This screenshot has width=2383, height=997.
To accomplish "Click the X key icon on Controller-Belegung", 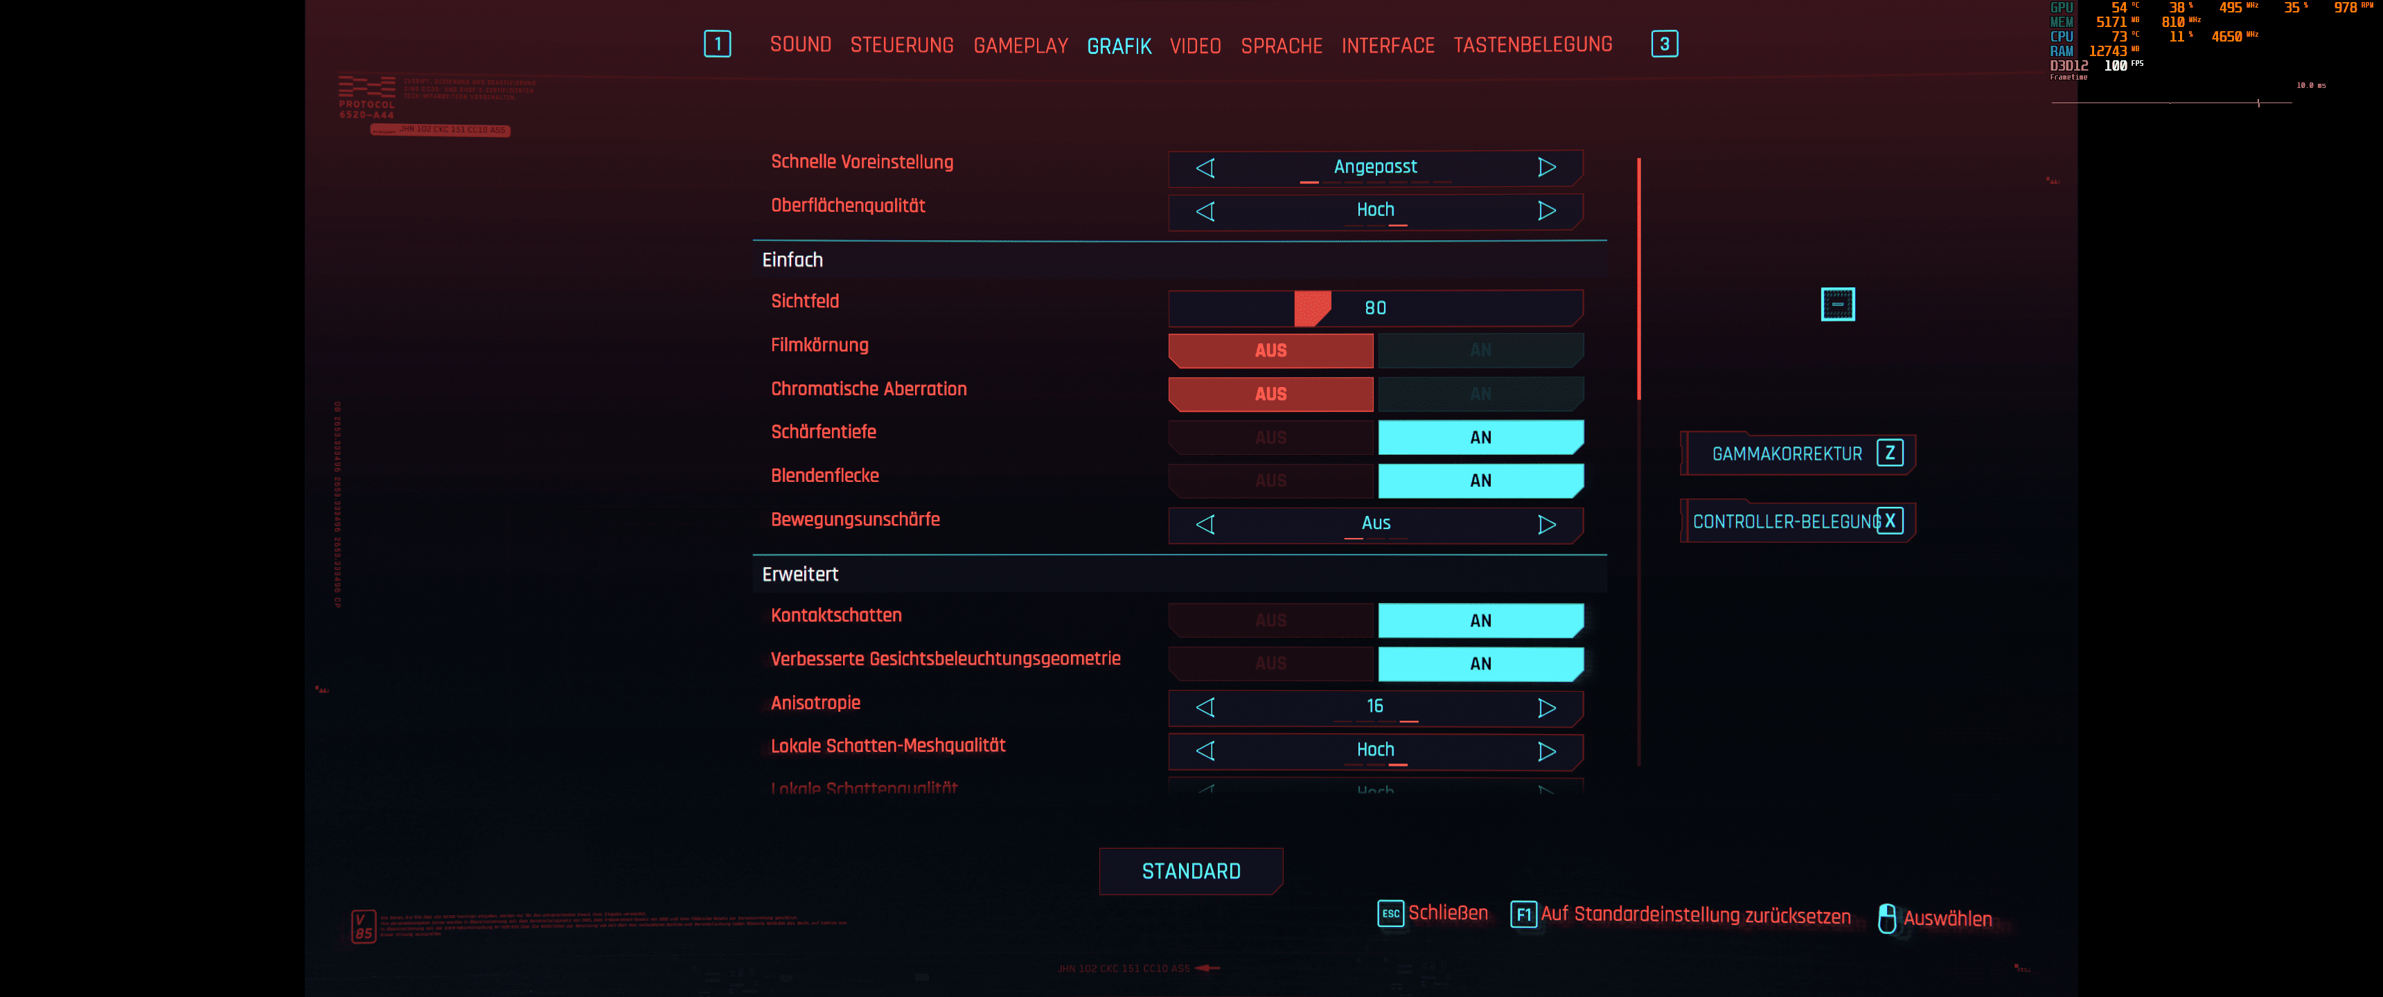I will (x=1890, y=521).
